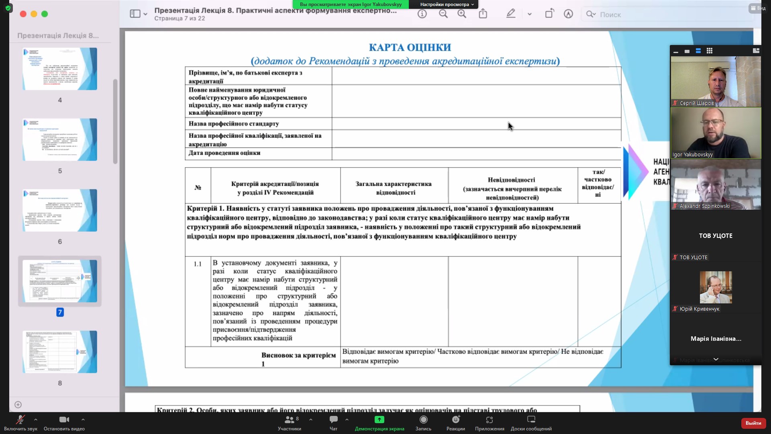Open participants options caret
This screenshot has width=771, height=434.
pyautogui.click(x=311, y=420)
